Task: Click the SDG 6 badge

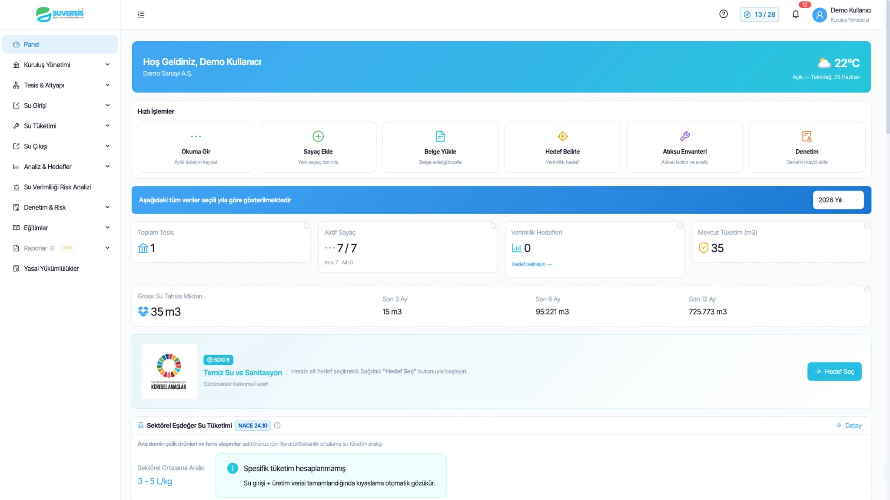Action: [219, 360]
